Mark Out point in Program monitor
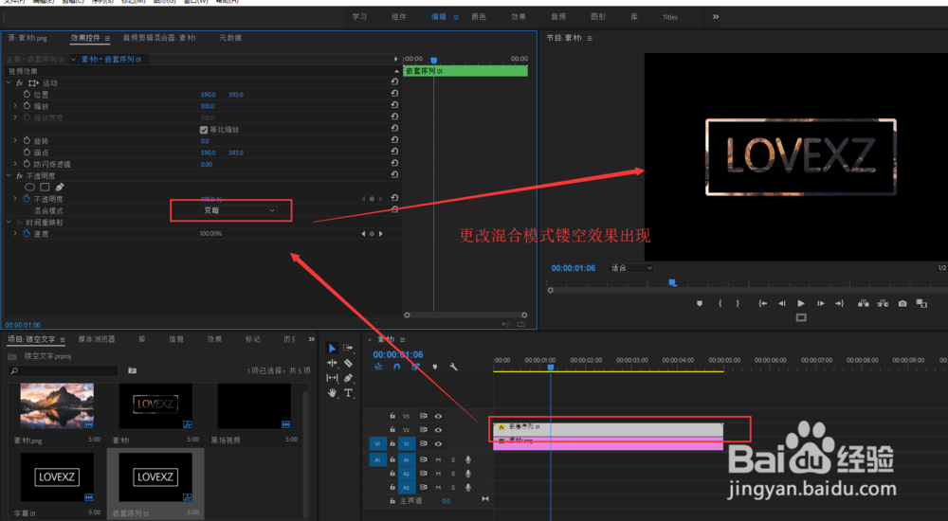 coord(738,303)
